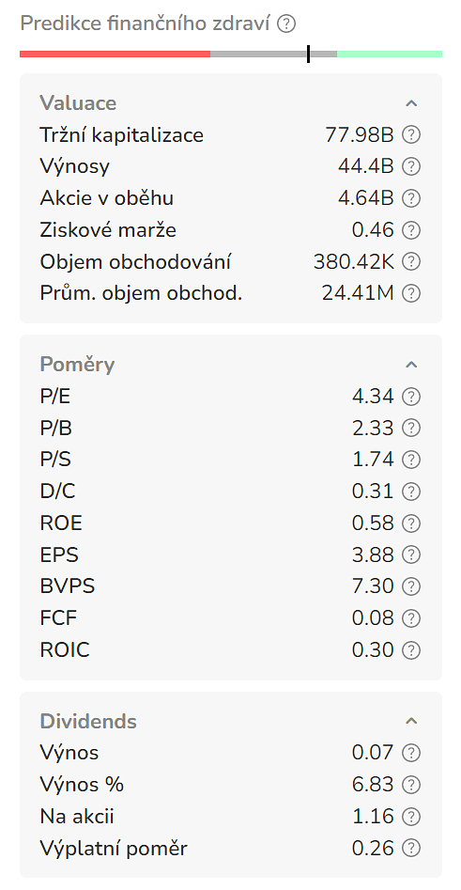The height and width of the screenshot is (890, 461).
Task: Open help for Predikce finančního zdraví
Action: [286, 23]
